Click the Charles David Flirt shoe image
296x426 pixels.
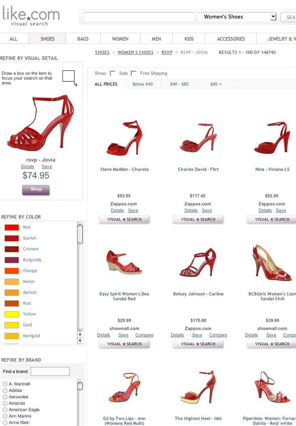tap(198, 138)
